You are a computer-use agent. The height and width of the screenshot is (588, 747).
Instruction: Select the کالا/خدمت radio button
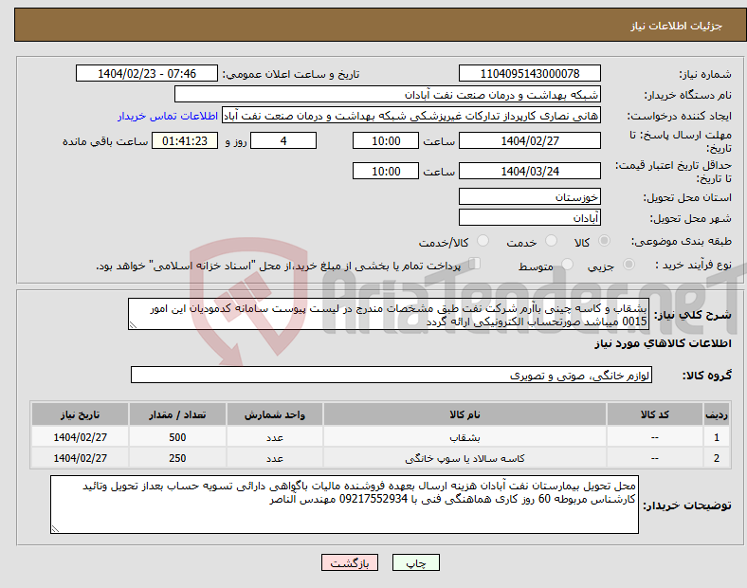coord(483,241)
